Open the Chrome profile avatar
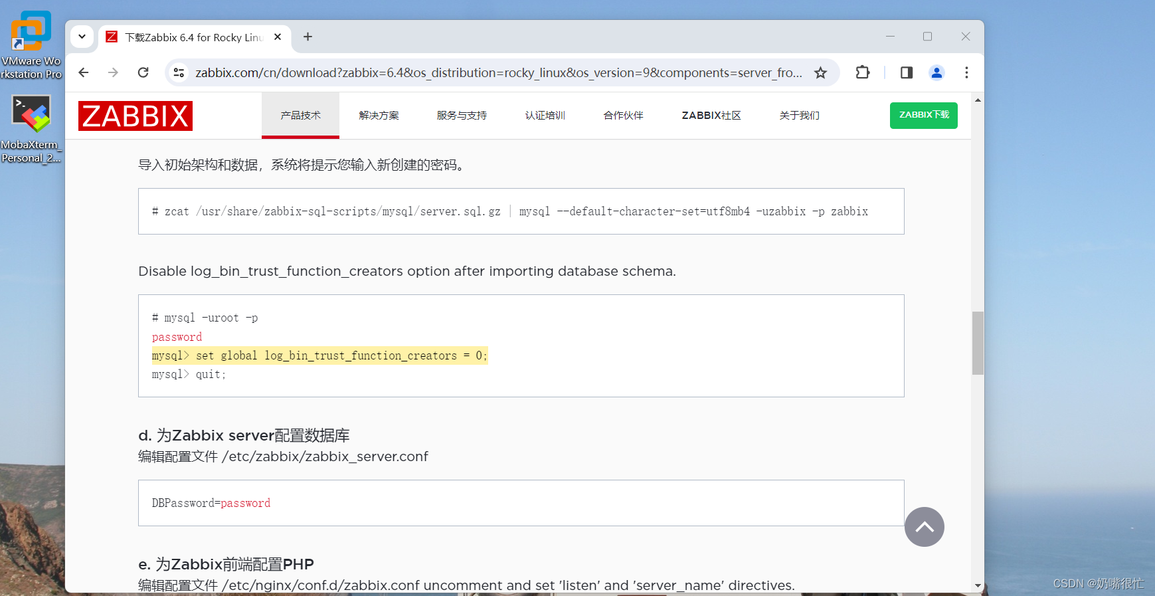 tap(936, 72)
